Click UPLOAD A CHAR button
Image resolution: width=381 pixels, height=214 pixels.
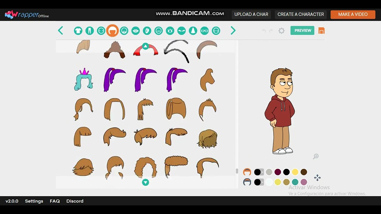251,14
